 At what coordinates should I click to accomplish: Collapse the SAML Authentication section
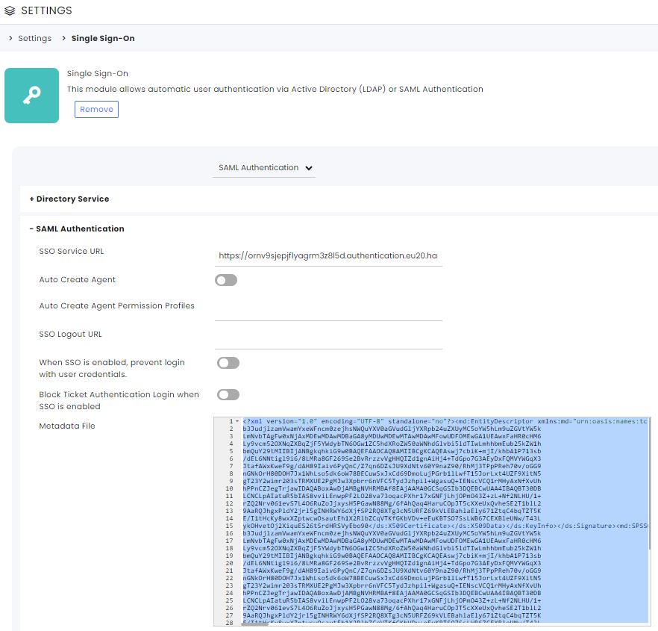[77, 229]
